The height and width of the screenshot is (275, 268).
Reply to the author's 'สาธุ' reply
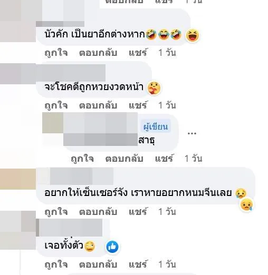click(x=125, y=159)
